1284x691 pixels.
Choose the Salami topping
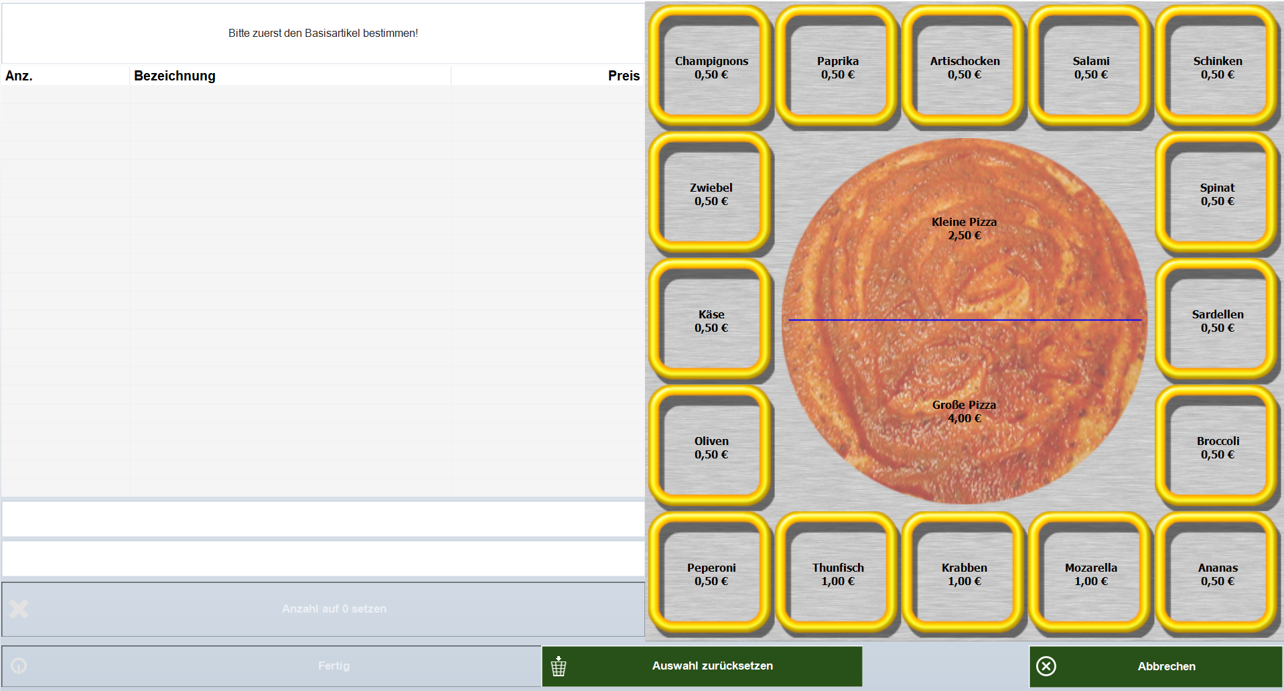[1090, 67]
